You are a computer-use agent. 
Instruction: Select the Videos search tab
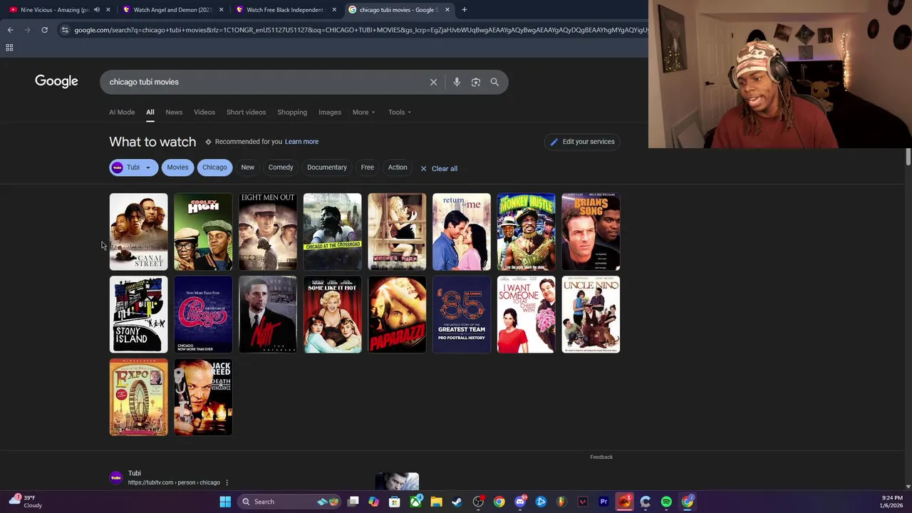pyautogui.click(x=204, y=112)
